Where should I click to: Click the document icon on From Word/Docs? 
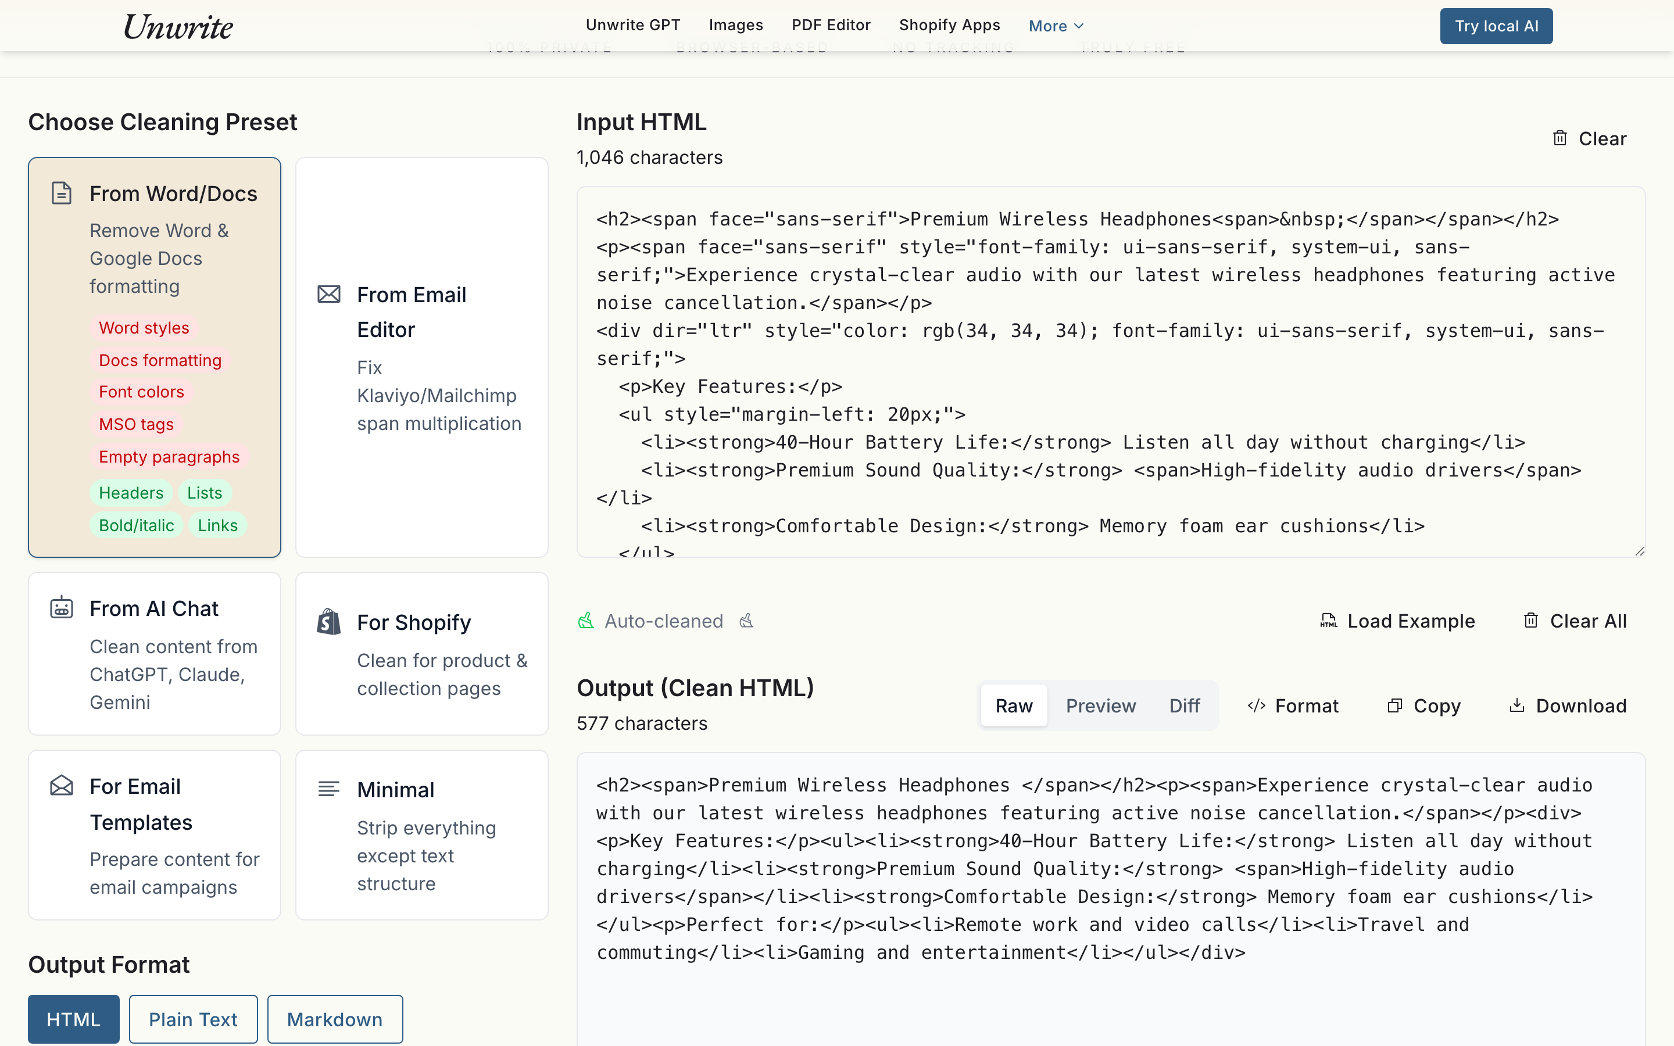(x=62, y=193)
